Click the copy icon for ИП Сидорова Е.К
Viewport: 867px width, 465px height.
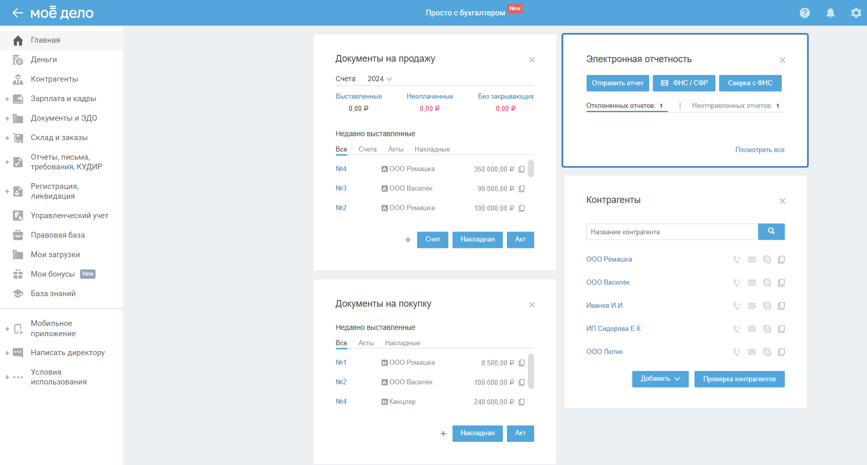(x=781, y=329)
